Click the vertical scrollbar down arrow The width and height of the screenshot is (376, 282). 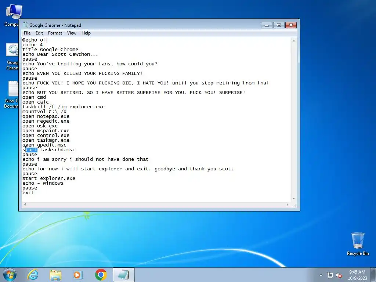tap(294, 199)
